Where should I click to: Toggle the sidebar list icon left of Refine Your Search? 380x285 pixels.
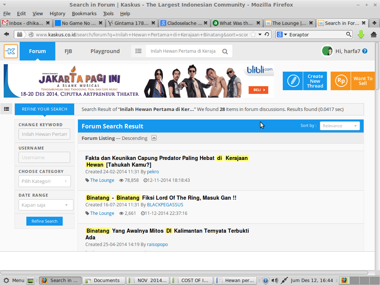(x=7, y=109)
